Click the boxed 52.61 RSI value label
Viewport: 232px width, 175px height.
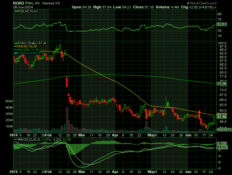coord(222,24)
